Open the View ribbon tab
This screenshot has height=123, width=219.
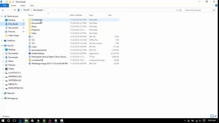[32, 5]
